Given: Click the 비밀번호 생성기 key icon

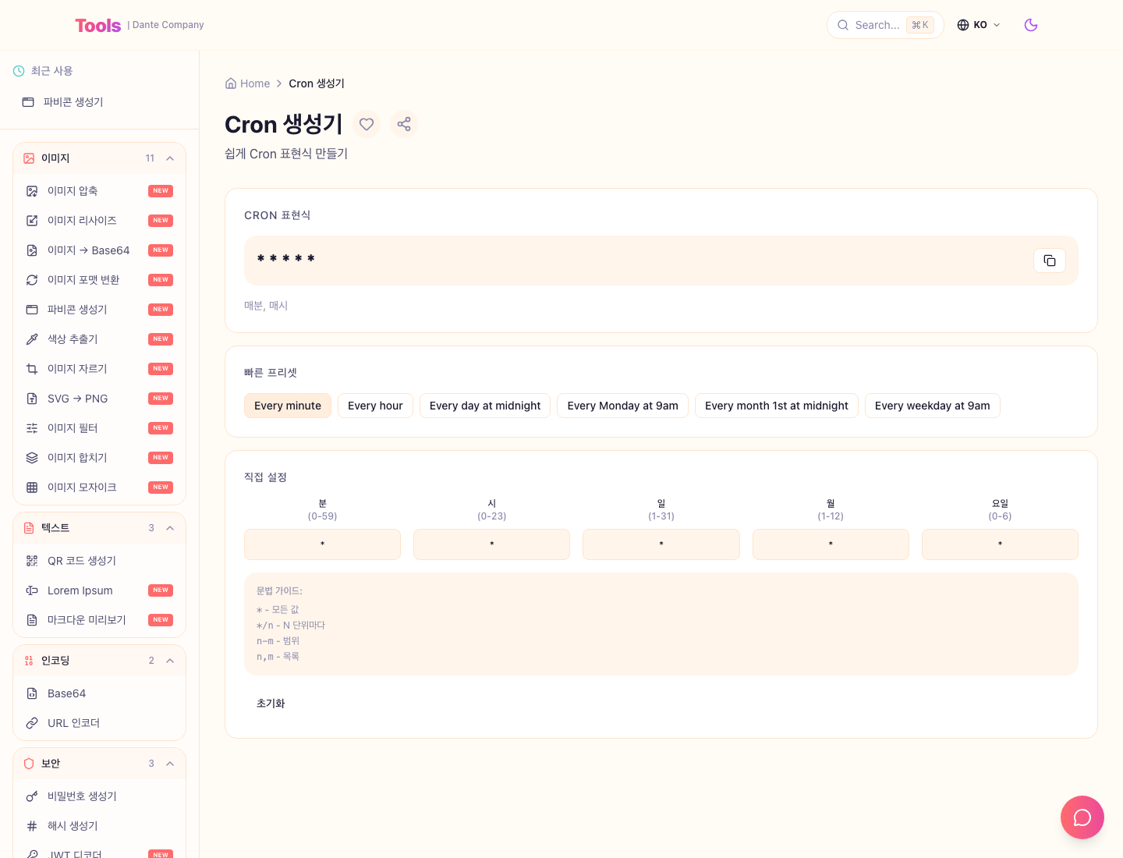Looking at the screenshot, I should click(32, 796).
